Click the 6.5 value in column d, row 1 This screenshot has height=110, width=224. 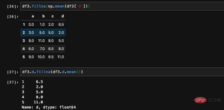click(x=61, y=25)
